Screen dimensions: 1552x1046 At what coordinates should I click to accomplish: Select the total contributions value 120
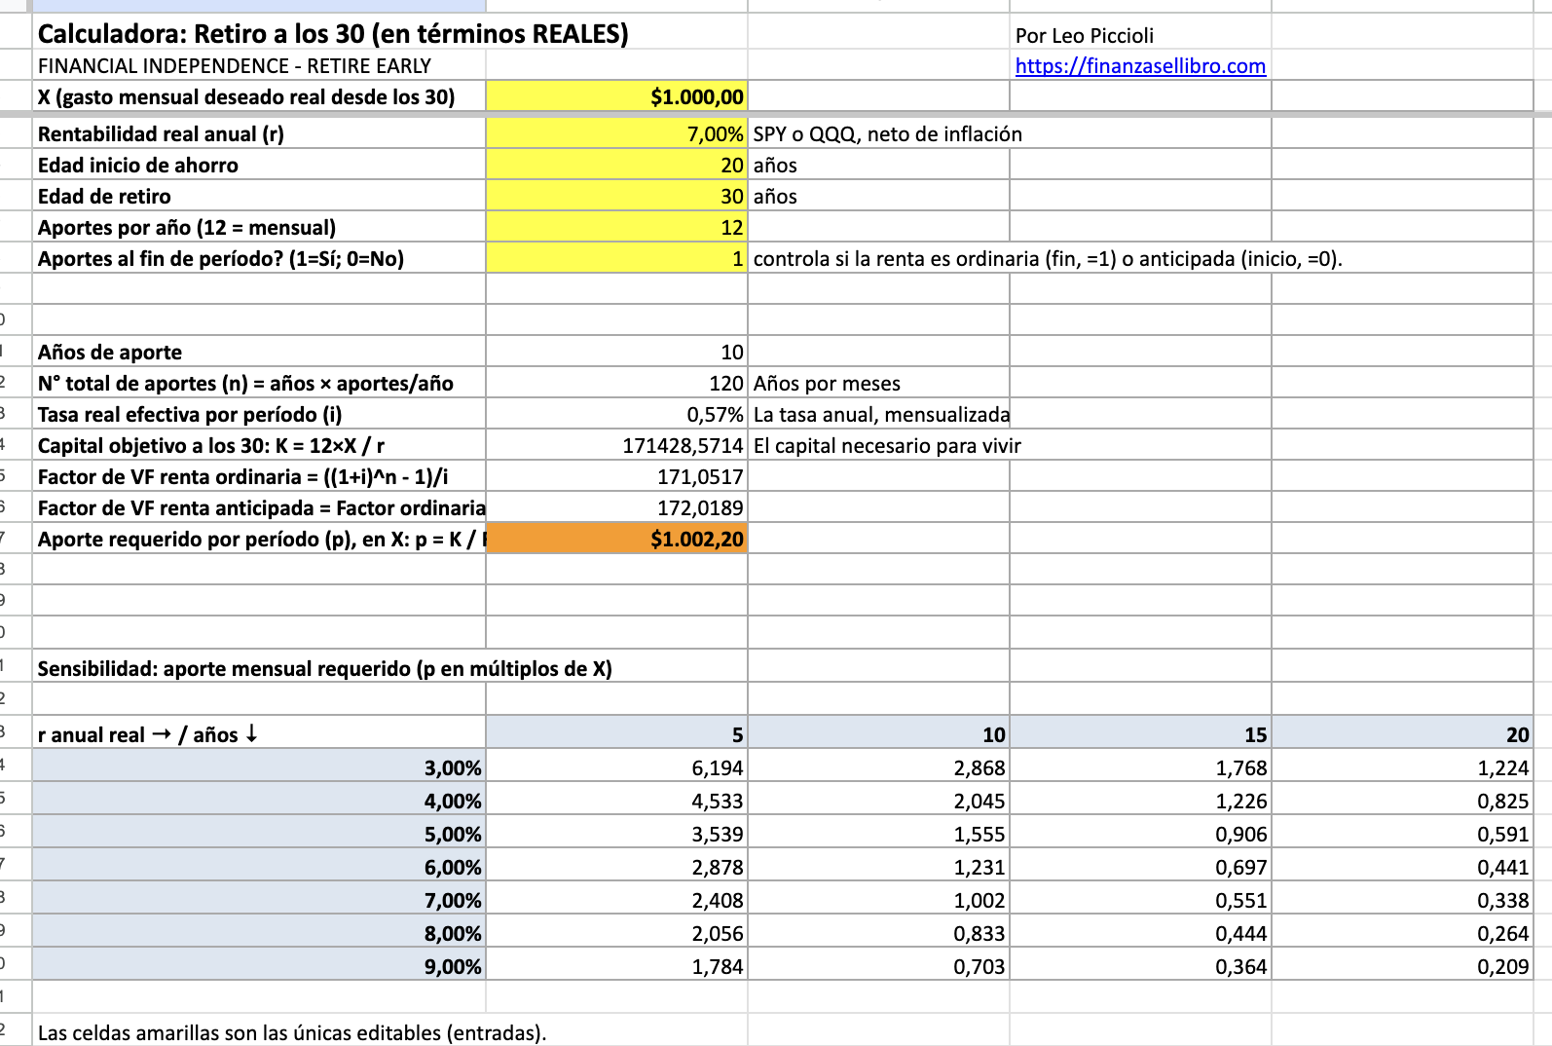[616, 383]
